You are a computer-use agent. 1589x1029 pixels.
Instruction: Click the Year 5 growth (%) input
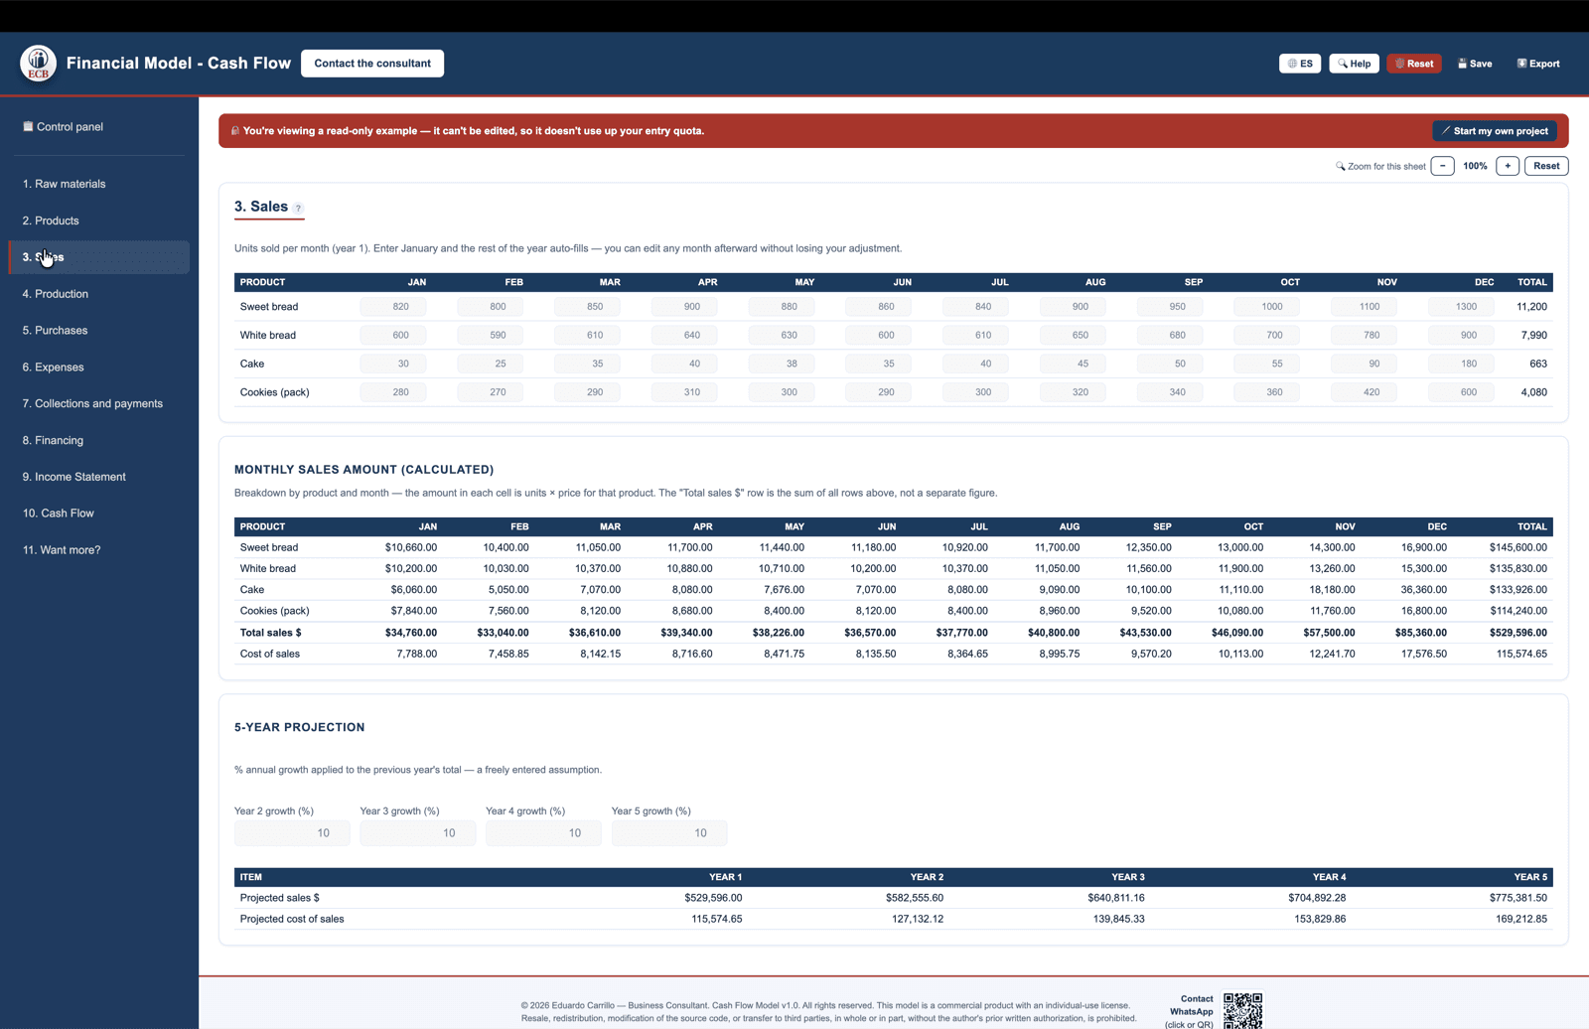pyautogui.click(x=669, y=833)
